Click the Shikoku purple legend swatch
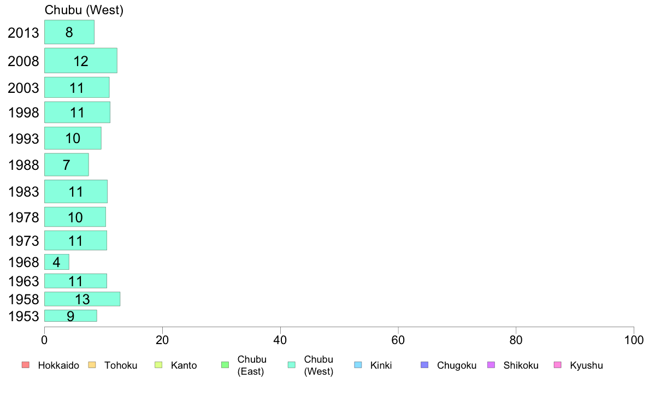This screenshot has height=402, width=649. tap(491, 365)
